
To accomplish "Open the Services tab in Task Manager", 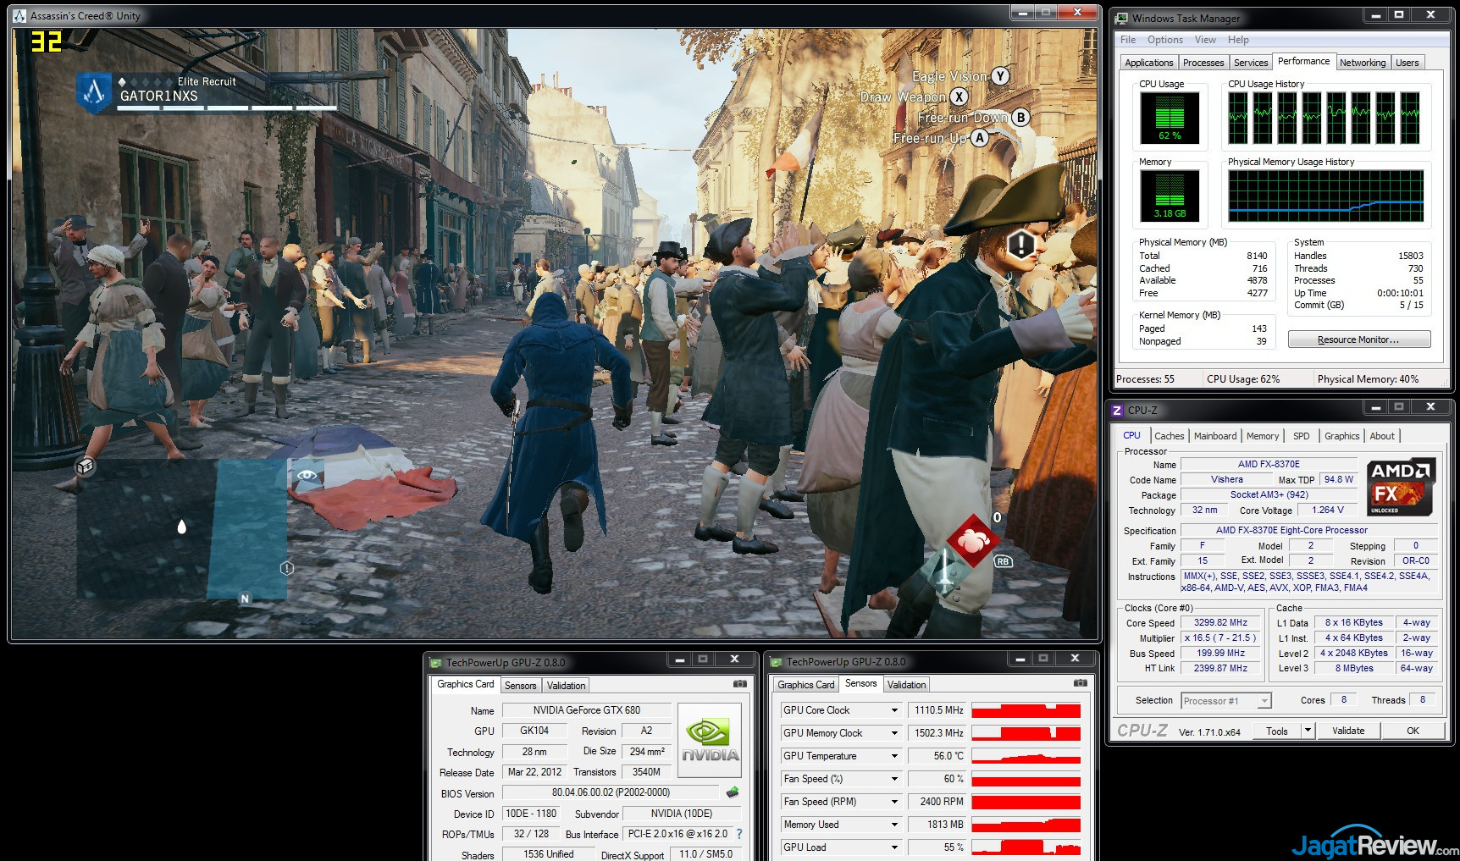I will point(1251,63).
